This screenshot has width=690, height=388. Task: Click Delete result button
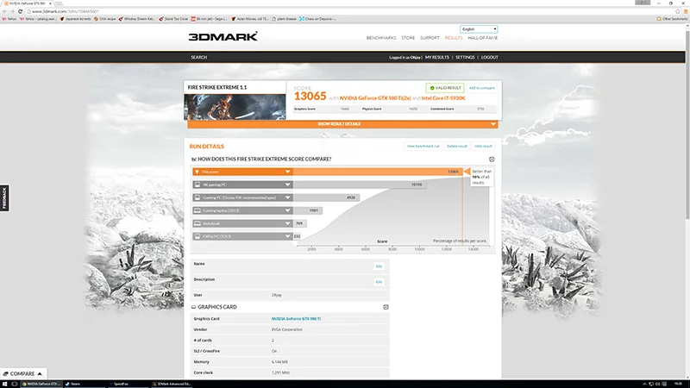pyautogui.click(x=457, y=146)
